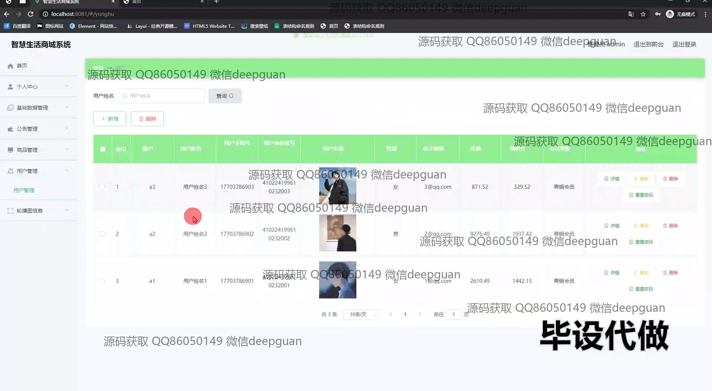Expand the 基础数据管理 menu chevron

67,107
